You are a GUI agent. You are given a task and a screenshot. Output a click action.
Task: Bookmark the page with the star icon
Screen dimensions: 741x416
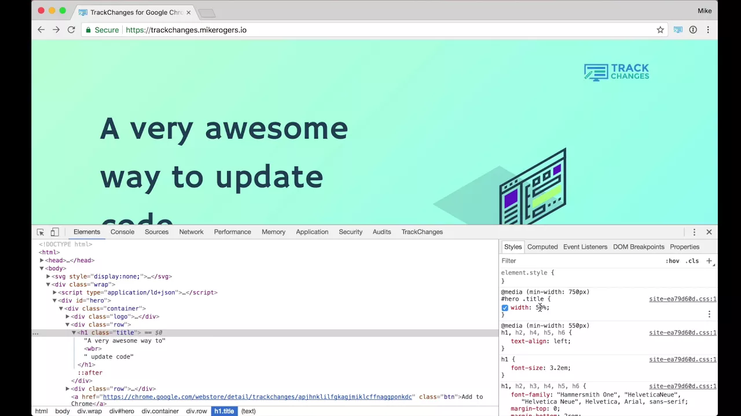point(660,30)
